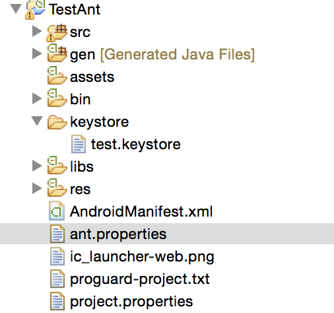Viewport: 334px width, 313px height.
Task: Click the TestAnt Android project icon
Action: (x=35, y=9)
